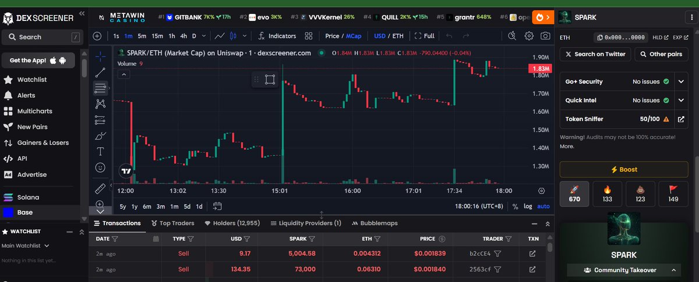Open the forecasting and measurement tools
This screenshot has width=699, height=282.
tap(100, 120)
